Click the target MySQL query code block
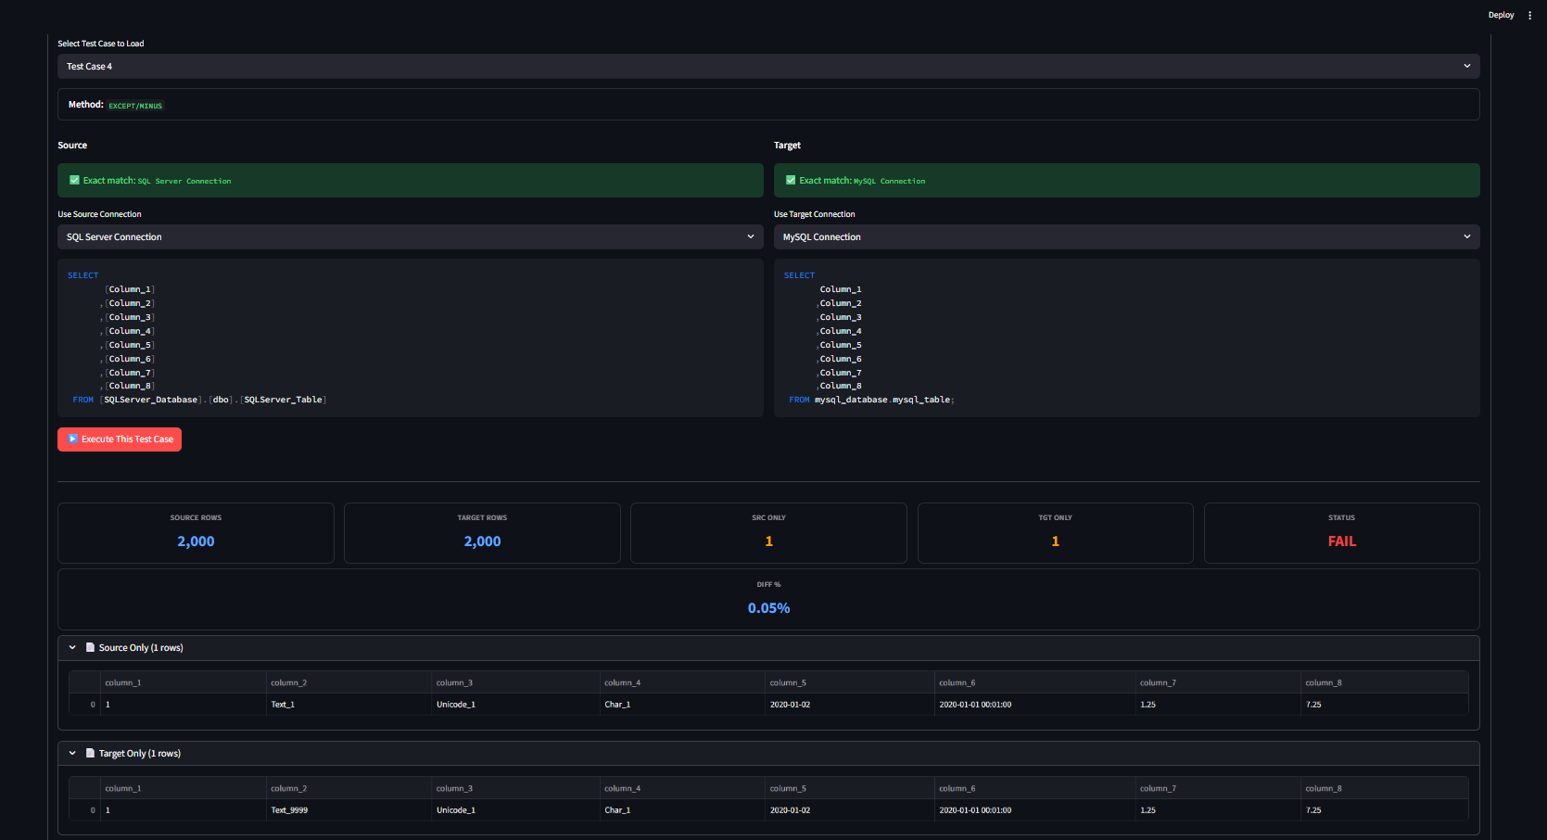This screenshot has height=840, width=1547. [x=1125, y=338]
